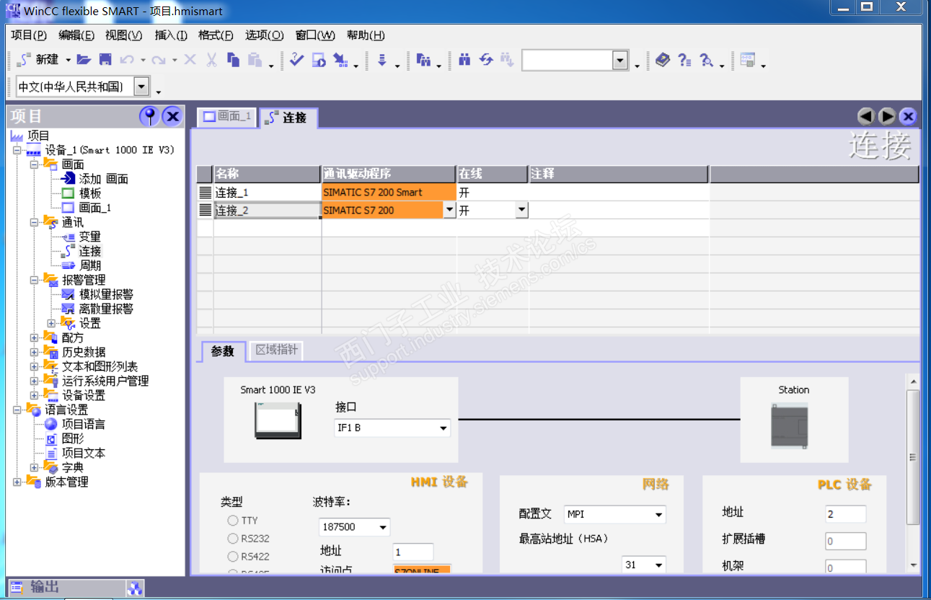The width and height of the screenshot is (931, 600).
Task: Close the project panel with its X button
Action: coord(172,116)
